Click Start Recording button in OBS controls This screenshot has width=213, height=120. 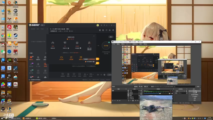[x=195, y=93]
